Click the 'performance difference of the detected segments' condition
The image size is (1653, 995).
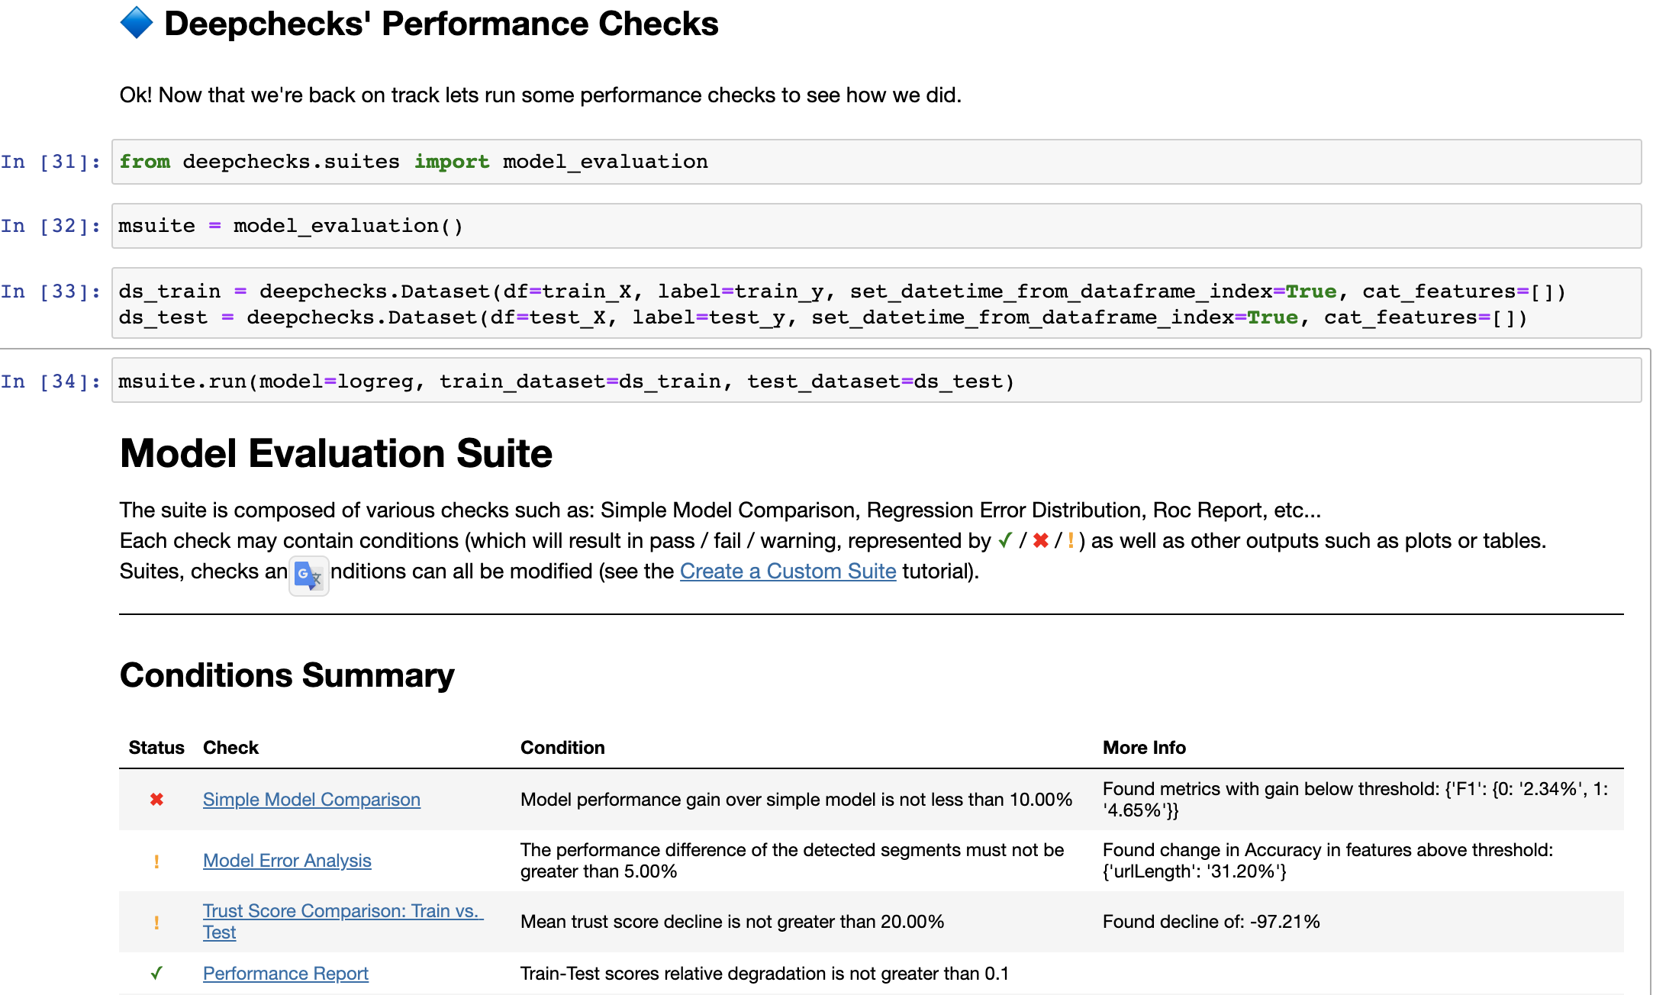point(792,861)
